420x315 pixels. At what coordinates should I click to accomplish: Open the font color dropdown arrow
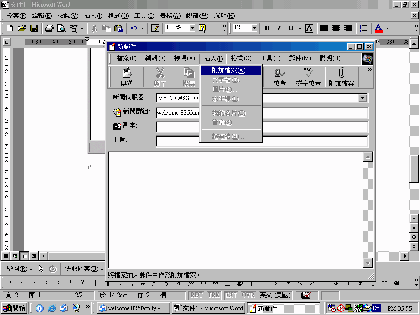[387, 28]
